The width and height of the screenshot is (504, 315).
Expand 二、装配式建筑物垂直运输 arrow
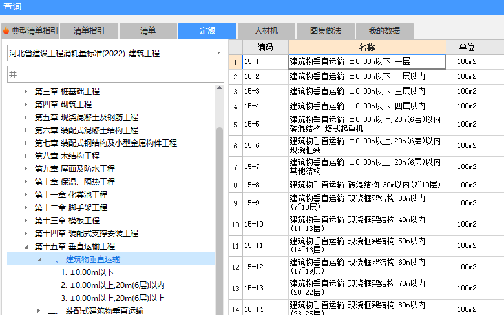pyautogui.click(x=39, y=311)
